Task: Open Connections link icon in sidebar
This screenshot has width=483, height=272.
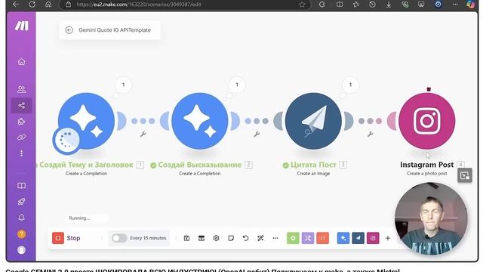Action: (x=22, y=138)
